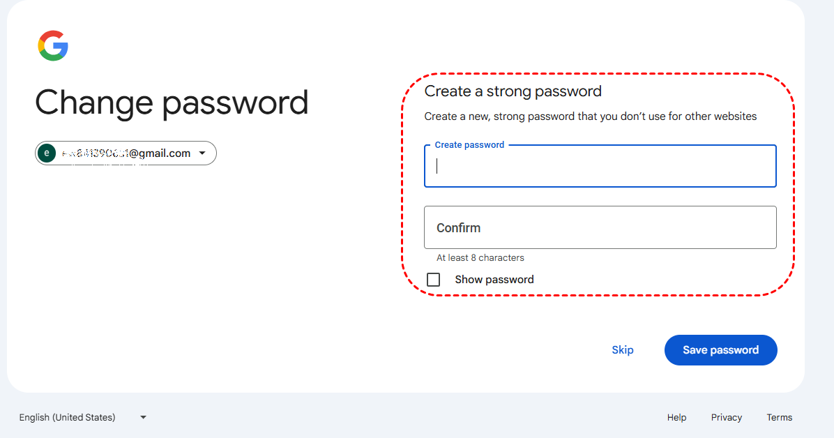Screen dimensions: 834x438
Task: Open the English (United States) language selector
Action: [x=68, y=418]
